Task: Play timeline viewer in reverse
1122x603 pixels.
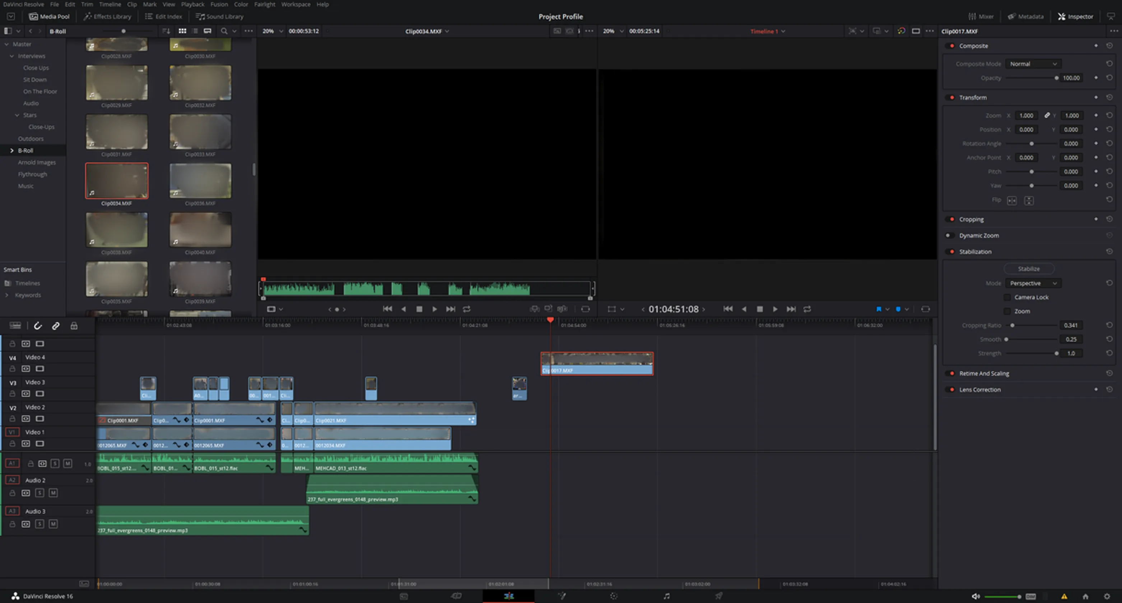Action: click(x=744, y=309)
